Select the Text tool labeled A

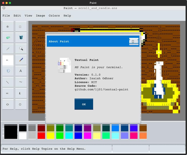click(21, 71)
